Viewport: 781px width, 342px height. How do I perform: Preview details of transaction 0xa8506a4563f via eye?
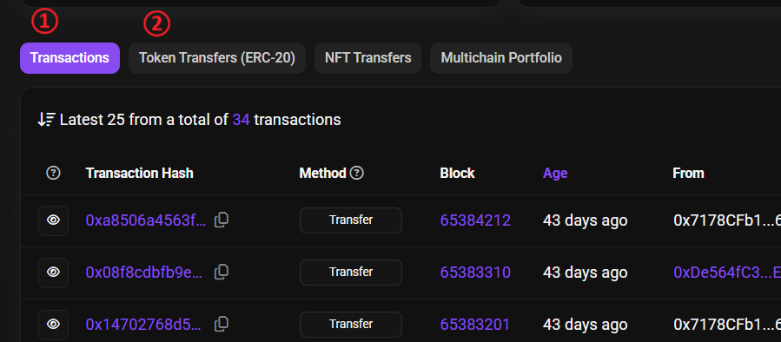click(x=53, y=220)
